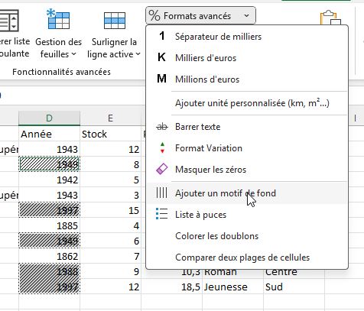The width and height of the screenshot is (364, 311).
Task: Expand the Surligner la ligne active arrow
Action: [138, 54]
